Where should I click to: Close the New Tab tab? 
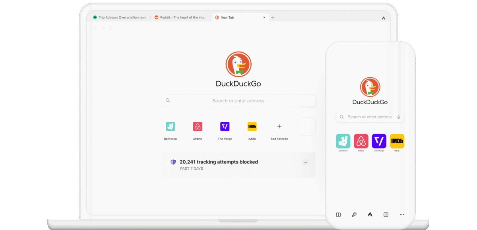click(264, 17)
